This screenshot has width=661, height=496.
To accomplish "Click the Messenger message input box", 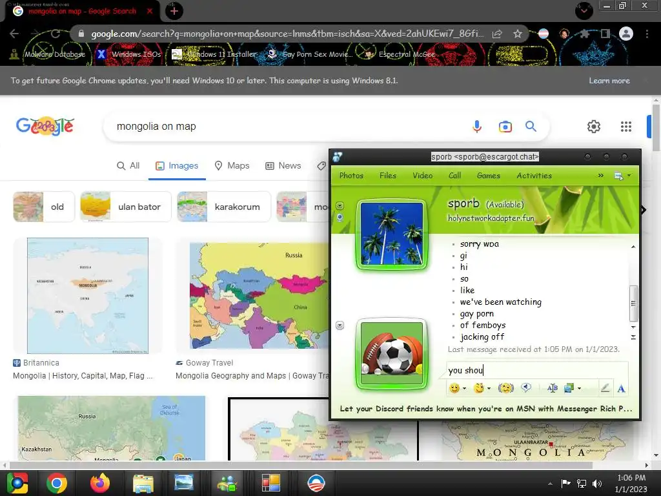I will (536, 370).
